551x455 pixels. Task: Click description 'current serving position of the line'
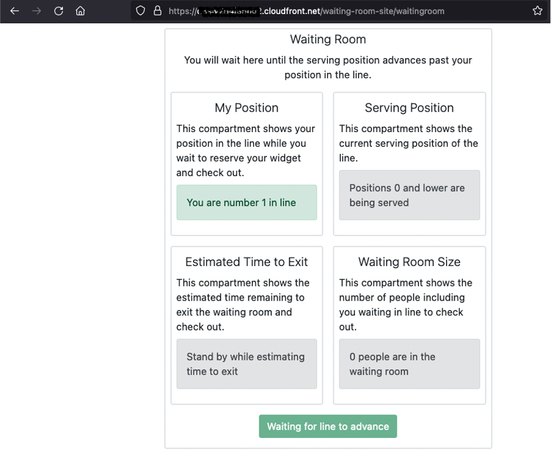click(x=408, y=143)
